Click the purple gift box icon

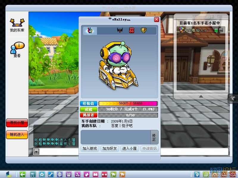(69, 174)
